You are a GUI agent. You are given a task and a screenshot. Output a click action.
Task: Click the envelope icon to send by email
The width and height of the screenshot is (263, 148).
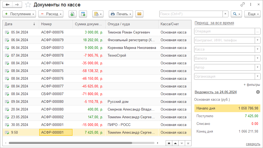click(139, 14)
